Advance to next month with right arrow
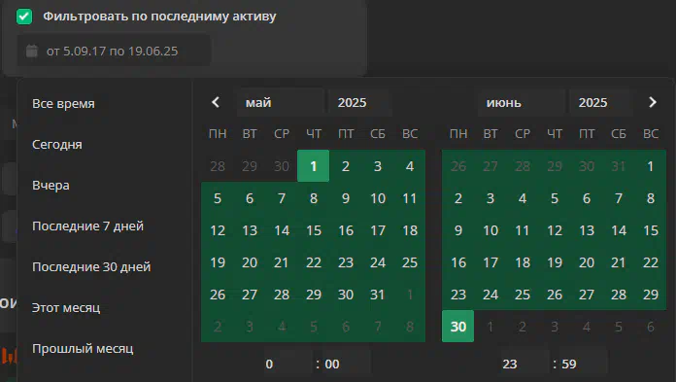The width and height of the screenshot is (676, 382). [x=653, y=102]
